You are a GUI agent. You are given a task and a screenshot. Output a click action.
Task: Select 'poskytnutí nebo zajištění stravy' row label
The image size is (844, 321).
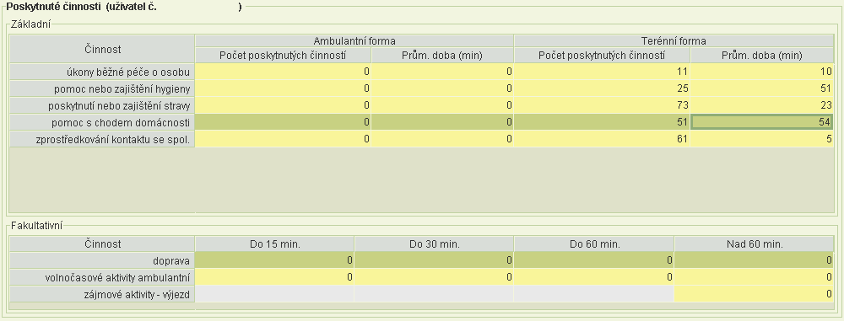pyautogui.click(x=102, y=105)
